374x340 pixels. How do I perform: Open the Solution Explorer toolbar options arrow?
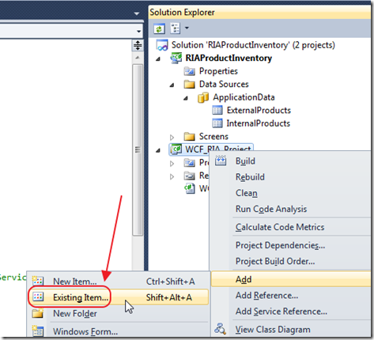pyautogui.click(x=187, y=28)
